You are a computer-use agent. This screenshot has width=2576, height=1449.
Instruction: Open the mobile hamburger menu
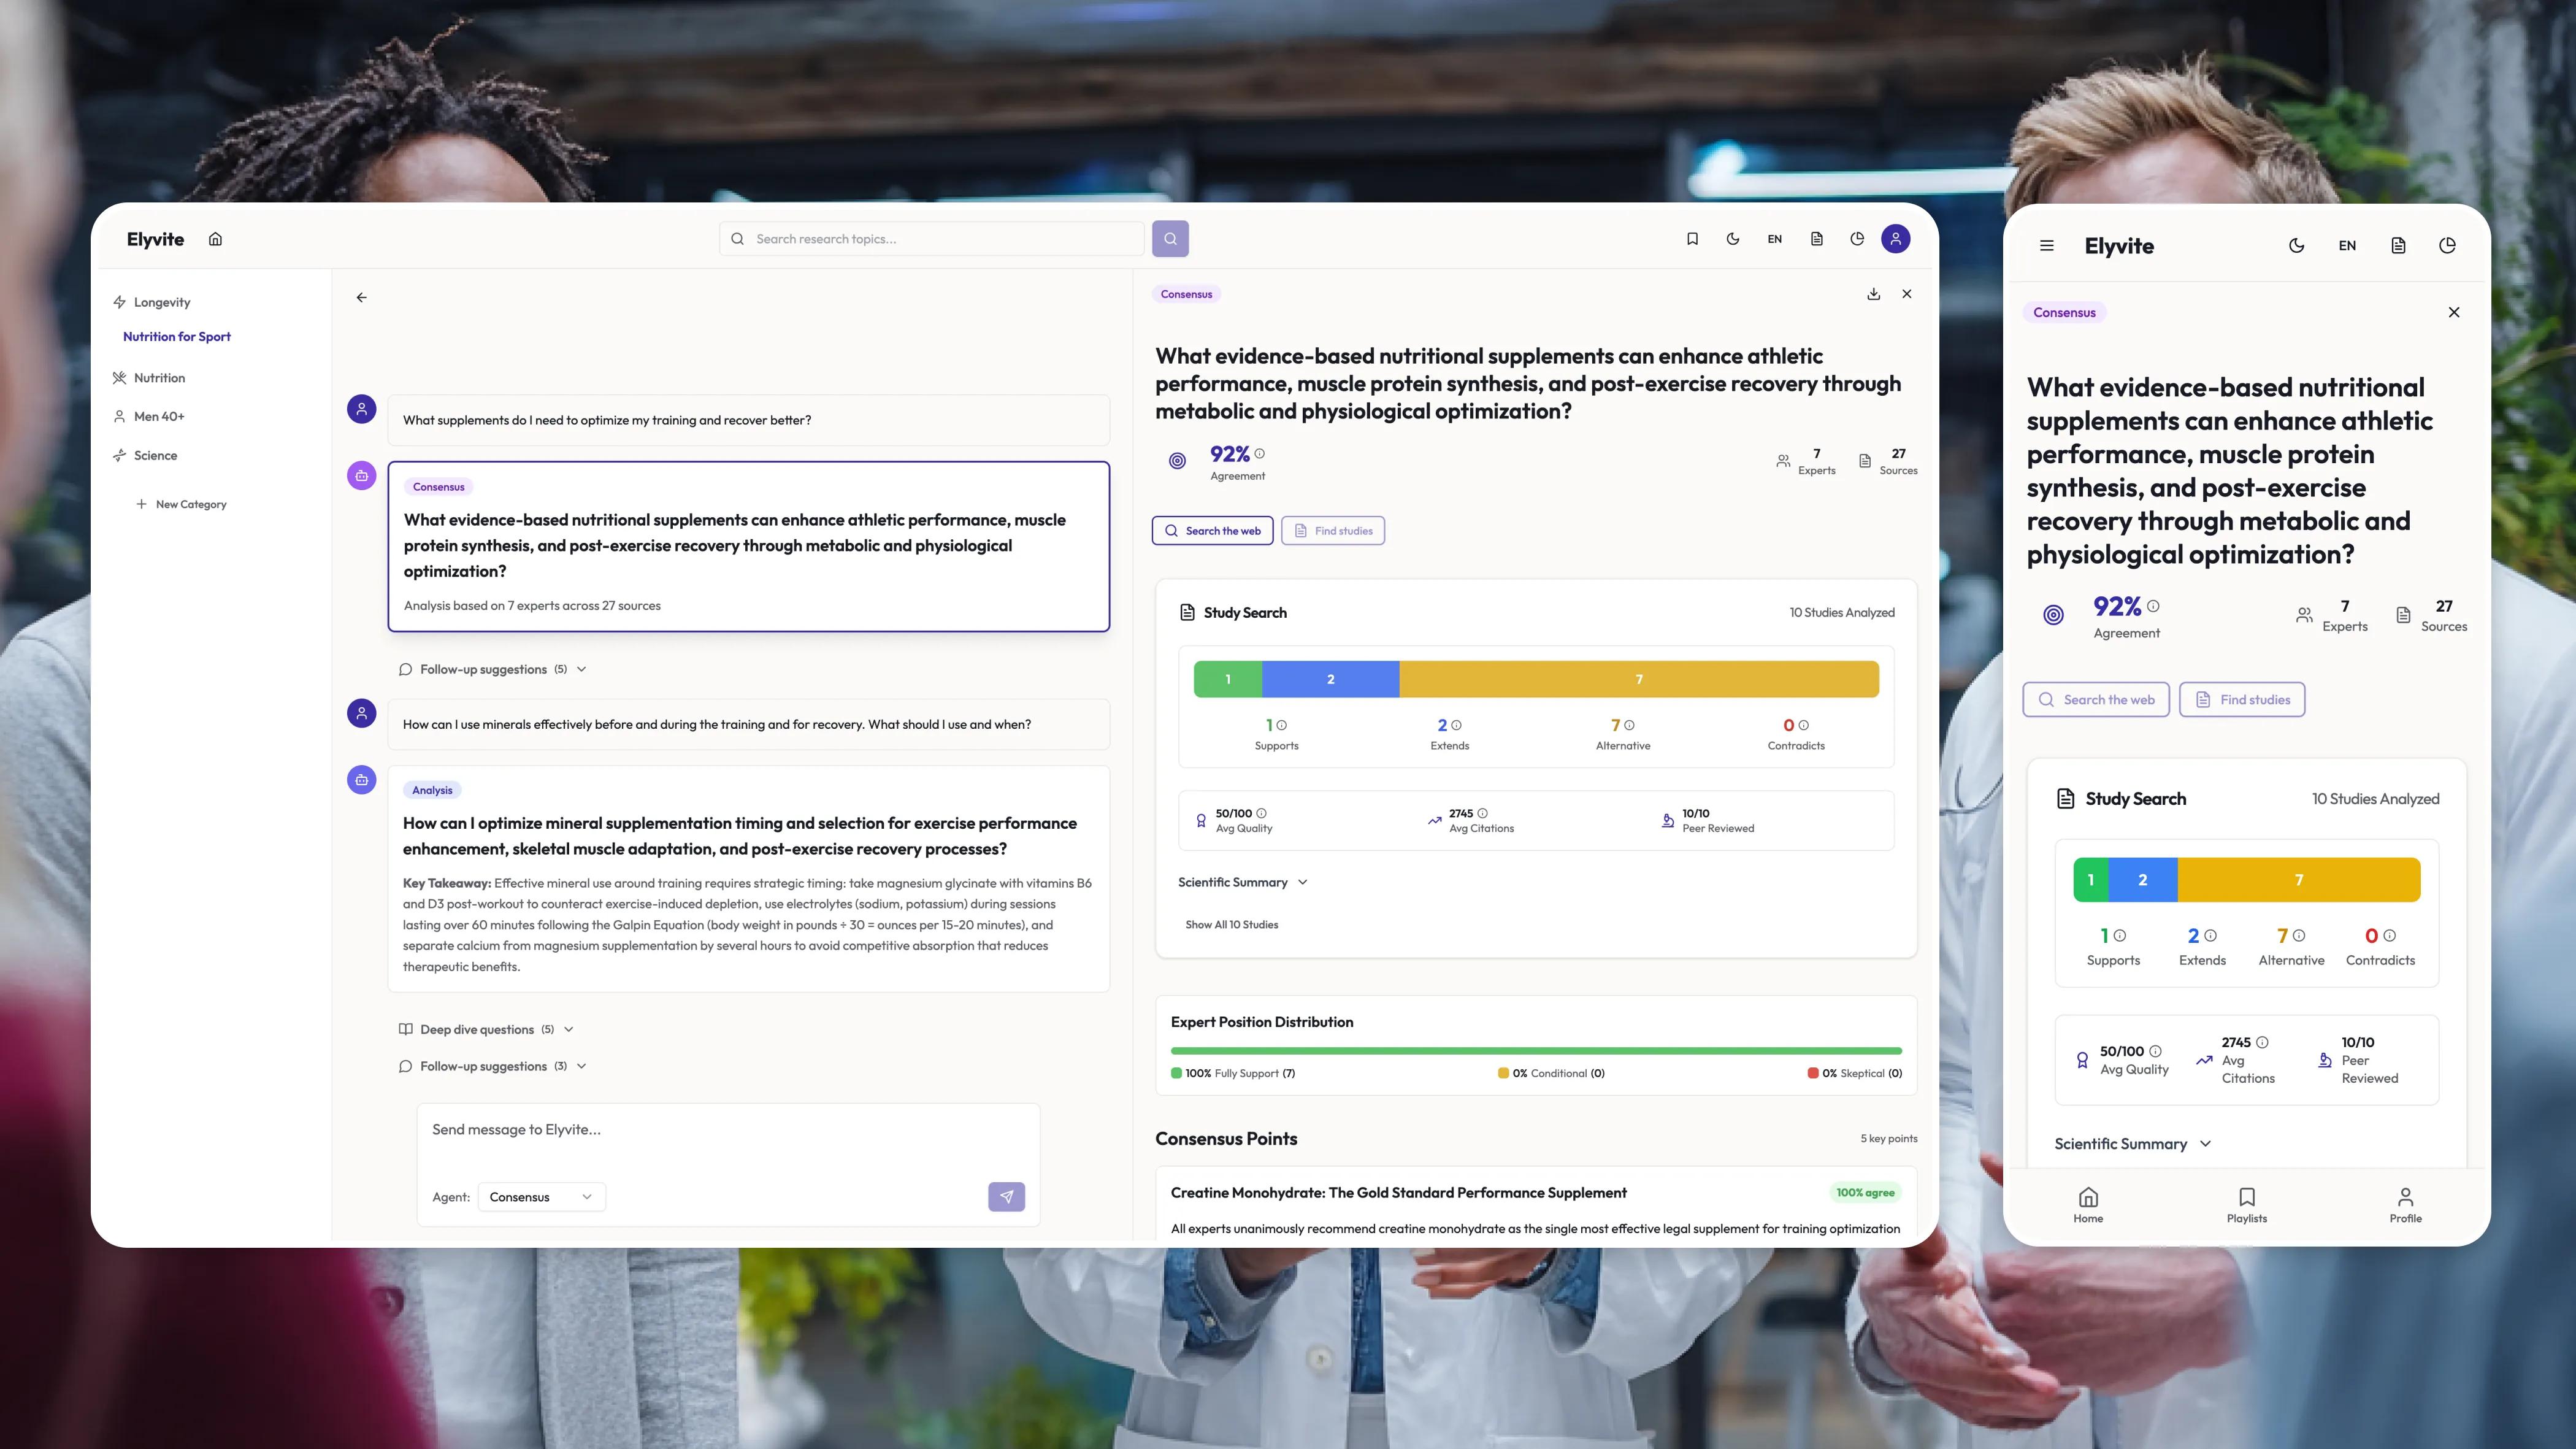point(2046,246)
